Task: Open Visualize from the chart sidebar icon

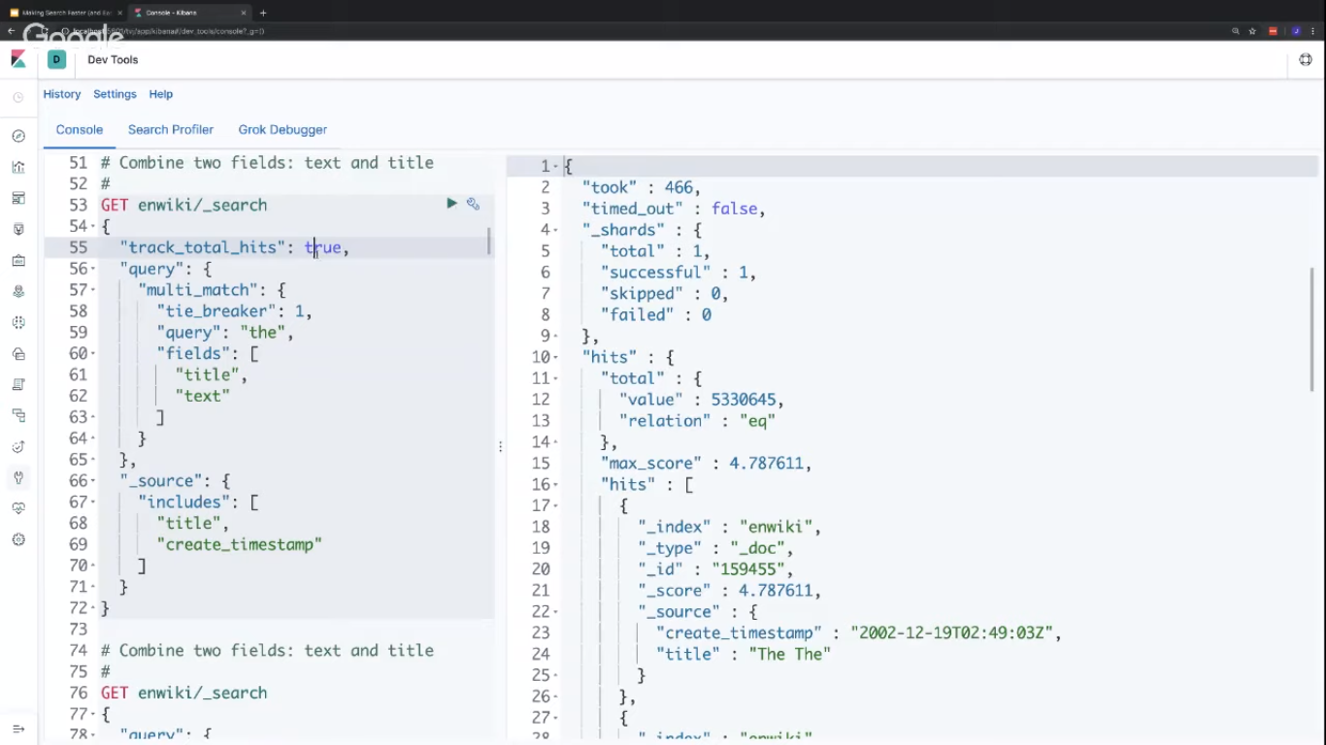Action: [18, 167]
